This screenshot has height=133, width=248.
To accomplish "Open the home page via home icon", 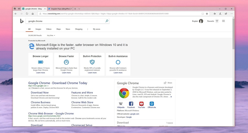I will coord(33,14).
